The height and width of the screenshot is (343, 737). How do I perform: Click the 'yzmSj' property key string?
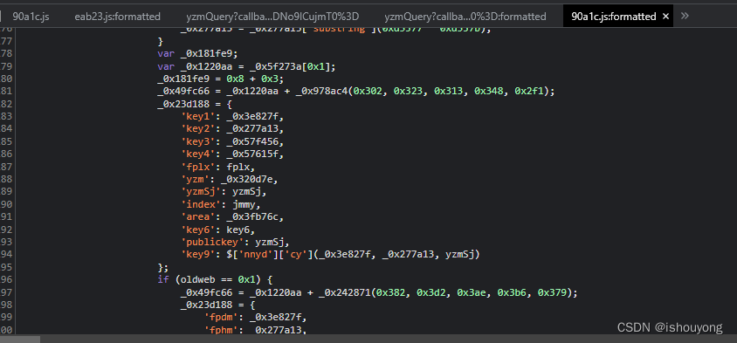click(201, 192)
